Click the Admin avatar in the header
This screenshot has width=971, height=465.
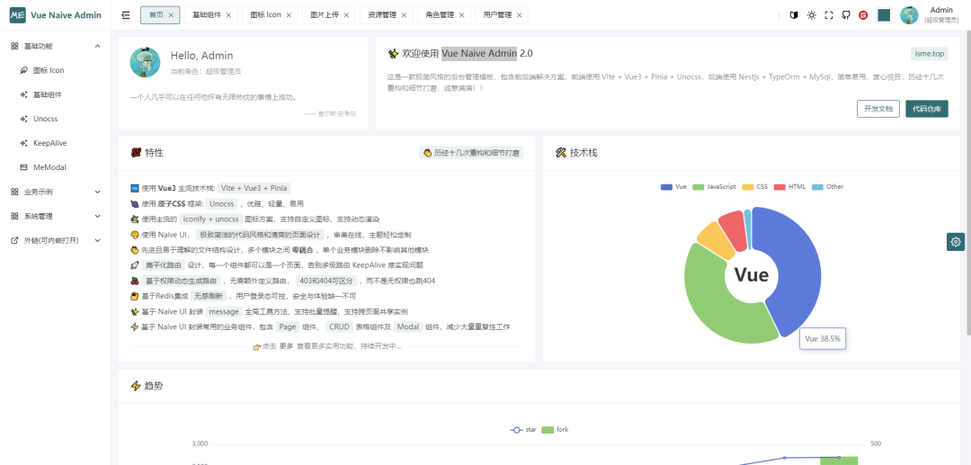[x=909, y=15]
